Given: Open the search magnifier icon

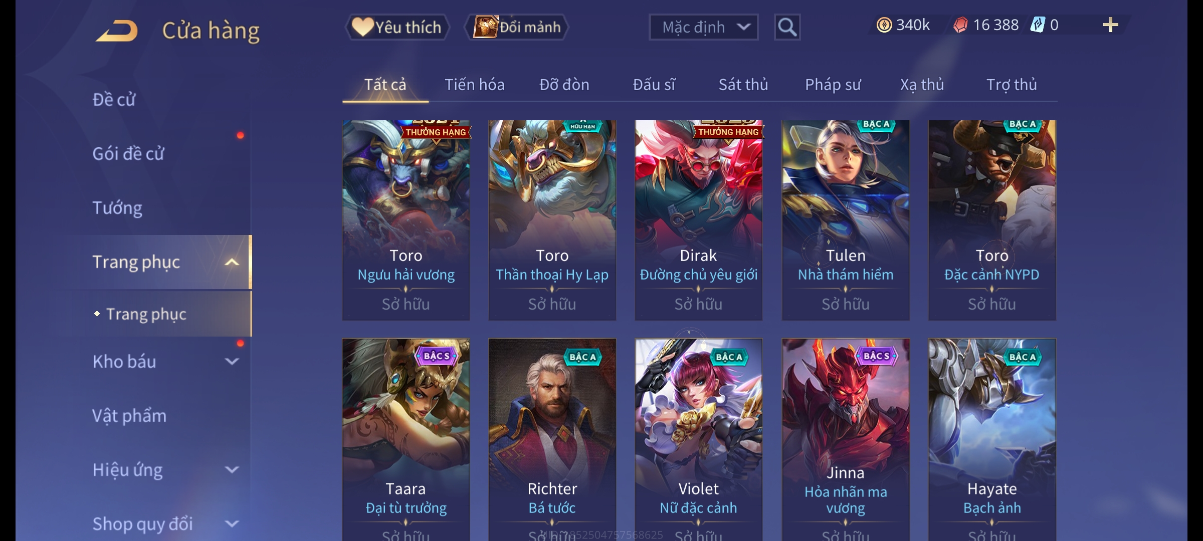Looking at the screenshot, I should click(x=787, y=27).
